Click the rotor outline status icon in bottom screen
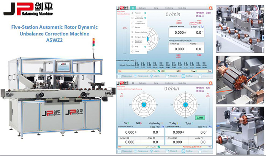Screen dimensions: 266x156 (x=153, y=147)
